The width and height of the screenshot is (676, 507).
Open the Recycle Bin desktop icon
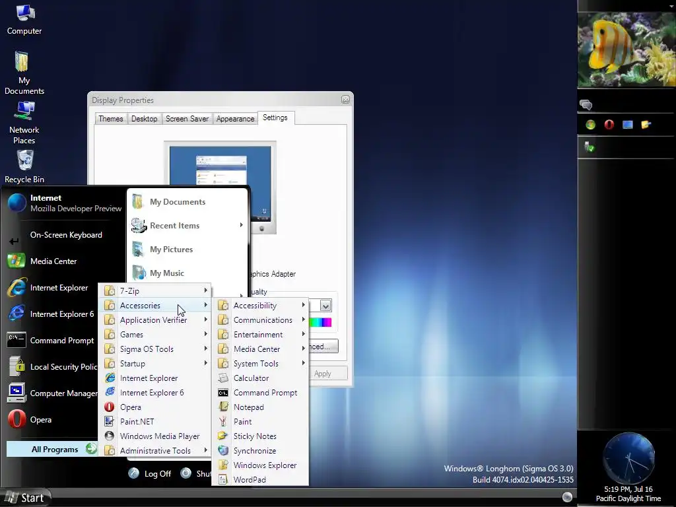click(x=24, y=166)
